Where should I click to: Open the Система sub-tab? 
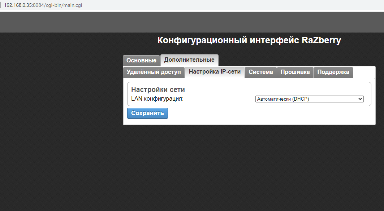tap(260, 72)
